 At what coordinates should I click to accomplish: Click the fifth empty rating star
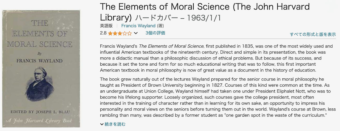pos(129,33)
